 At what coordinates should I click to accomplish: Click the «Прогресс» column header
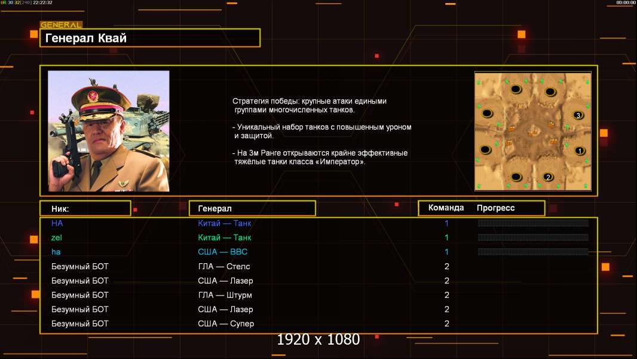click(x=495, y=208)
